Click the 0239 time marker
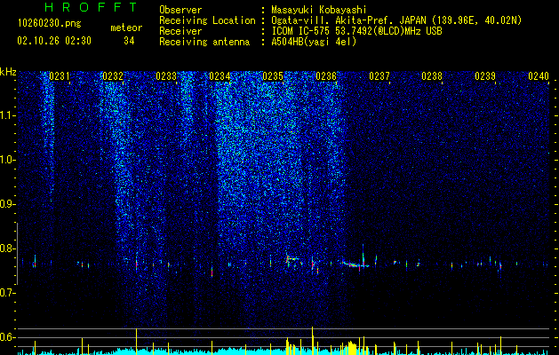This screenshot has height=355, width=559. (x=485, y=76)
